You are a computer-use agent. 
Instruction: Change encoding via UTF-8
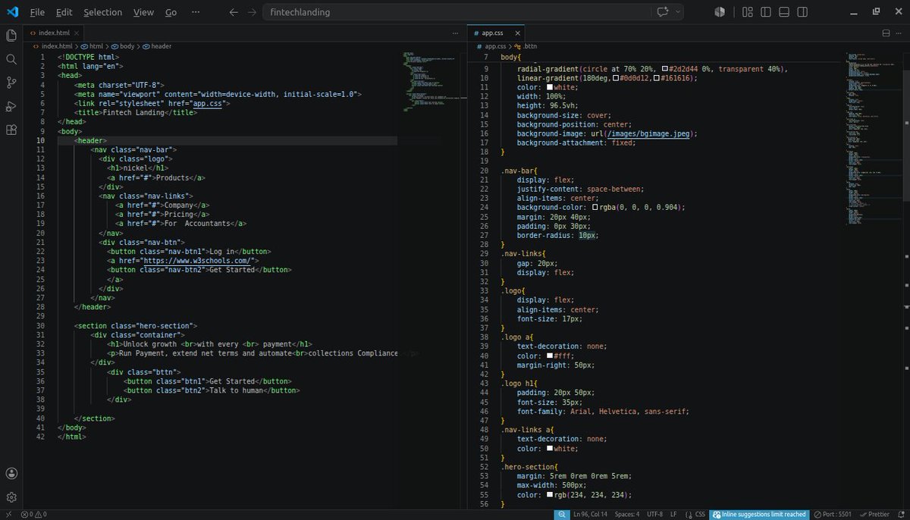[655, 514]
